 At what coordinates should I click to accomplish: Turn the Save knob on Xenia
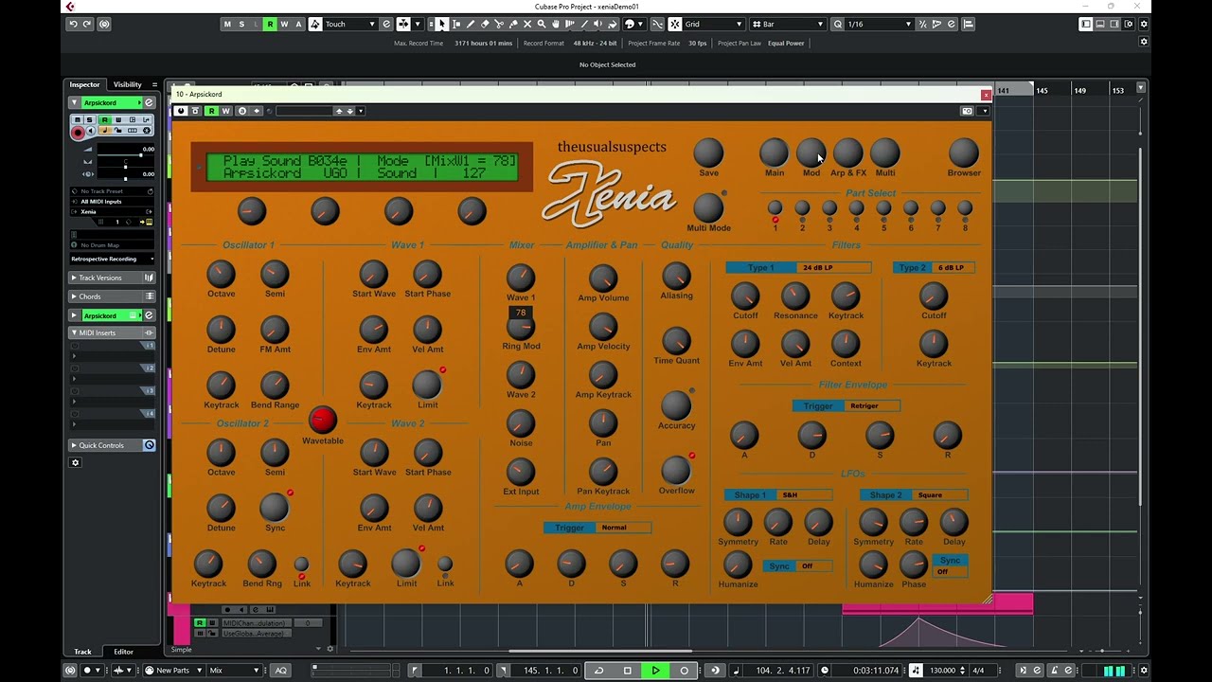coord(708,153)
